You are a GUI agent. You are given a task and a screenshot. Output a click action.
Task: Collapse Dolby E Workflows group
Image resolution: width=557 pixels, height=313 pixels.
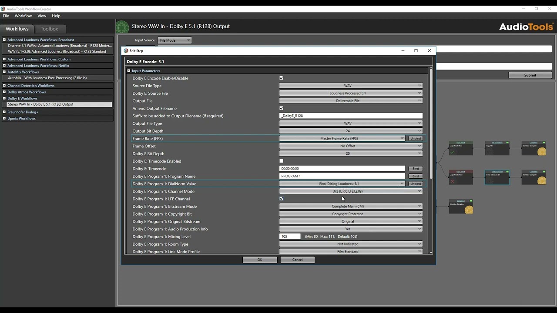click(x=4, y=99)
